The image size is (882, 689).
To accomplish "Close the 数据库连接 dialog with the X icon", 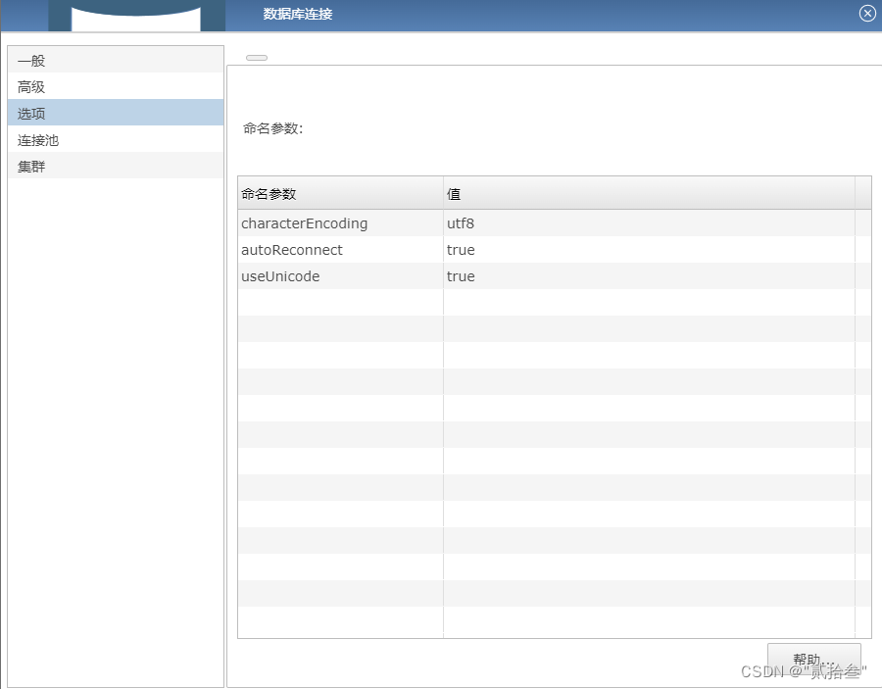I will [x=867, y=14].
